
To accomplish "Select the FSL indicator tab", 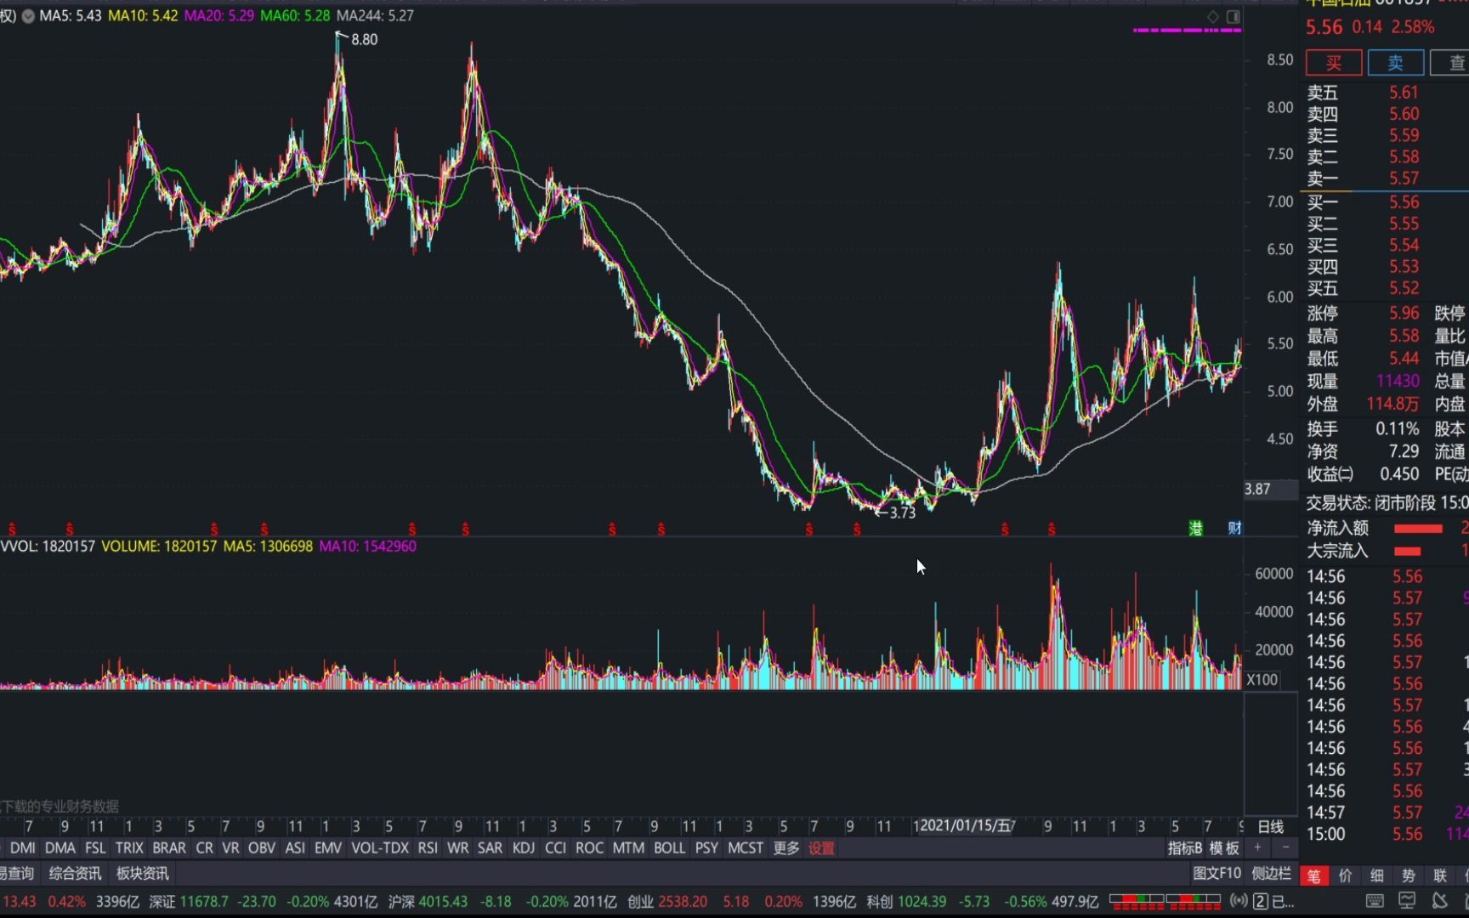I will [x=95, y=848].
